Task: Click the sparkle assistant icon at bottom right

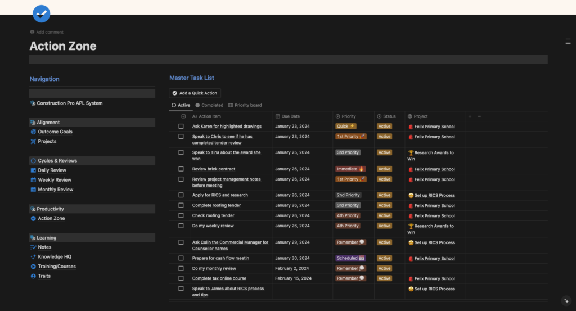Action: (566, 301)
